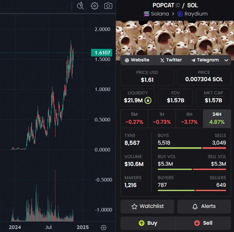Expand more social links chevron
Image resolution: width=234 pixels, height=232 pixels.
click(226, 60)
